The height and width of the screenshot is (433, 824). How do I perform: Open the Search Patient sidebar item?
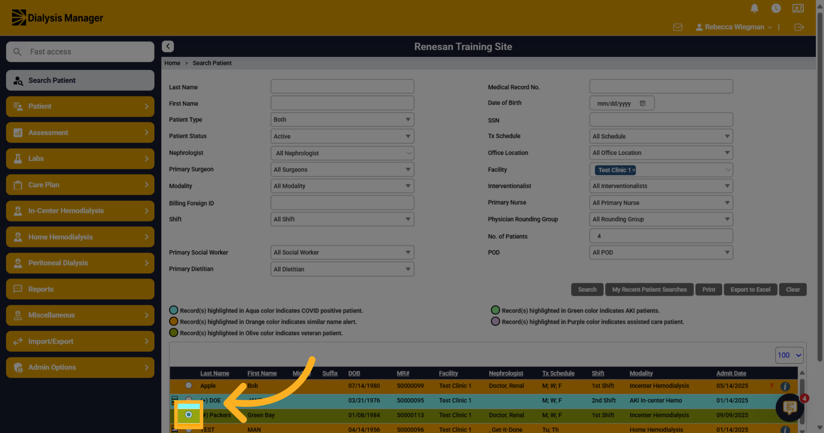[x=80, y=80]
